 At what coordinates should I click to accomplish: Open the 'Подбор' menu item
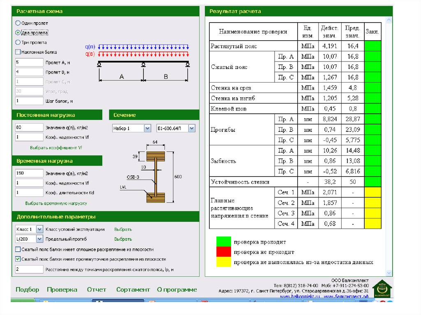pos(27,290)
